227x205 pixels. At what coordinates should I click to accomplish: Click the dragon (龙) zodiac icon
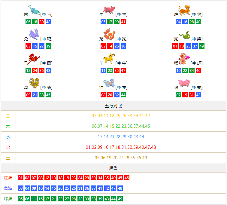point(109,34)
